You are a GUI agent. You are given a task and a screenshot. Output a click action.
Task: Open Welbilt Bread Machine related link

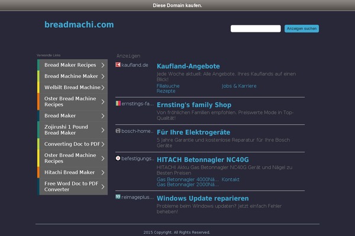click(x=72, y=87)
